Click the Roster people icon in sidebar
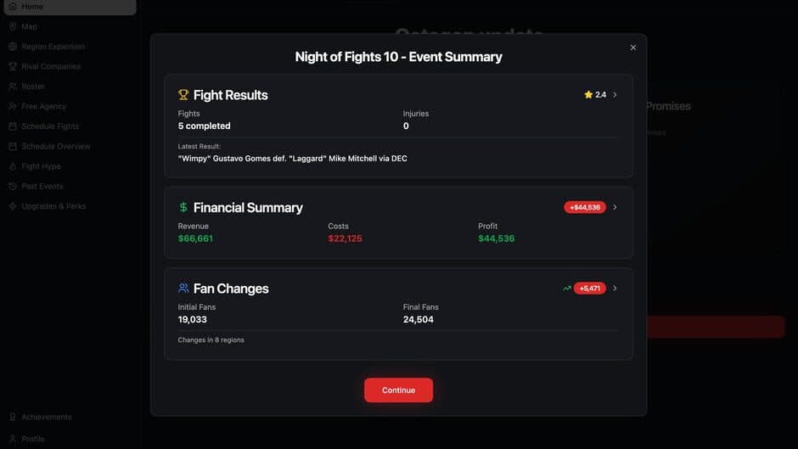798x449 pixels. coord(13,87)
